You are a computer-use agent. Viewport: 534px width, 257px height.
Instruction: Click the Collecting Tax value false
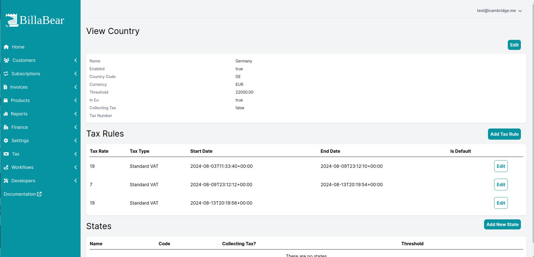(x=240, y=108)
